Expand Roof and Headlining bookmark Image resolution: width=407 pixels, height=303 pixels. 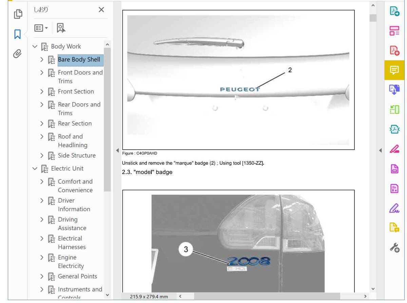(42, 136)
